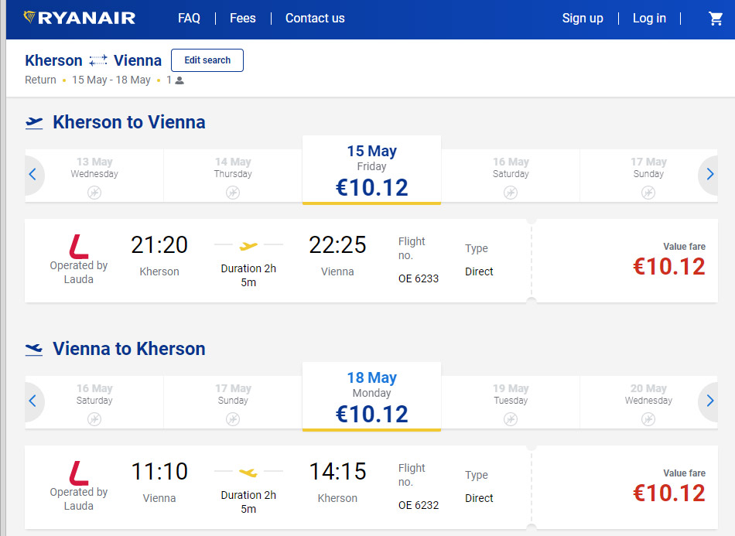
Task: Select the 18 May Monday return date tab
Action: (371, 397)
